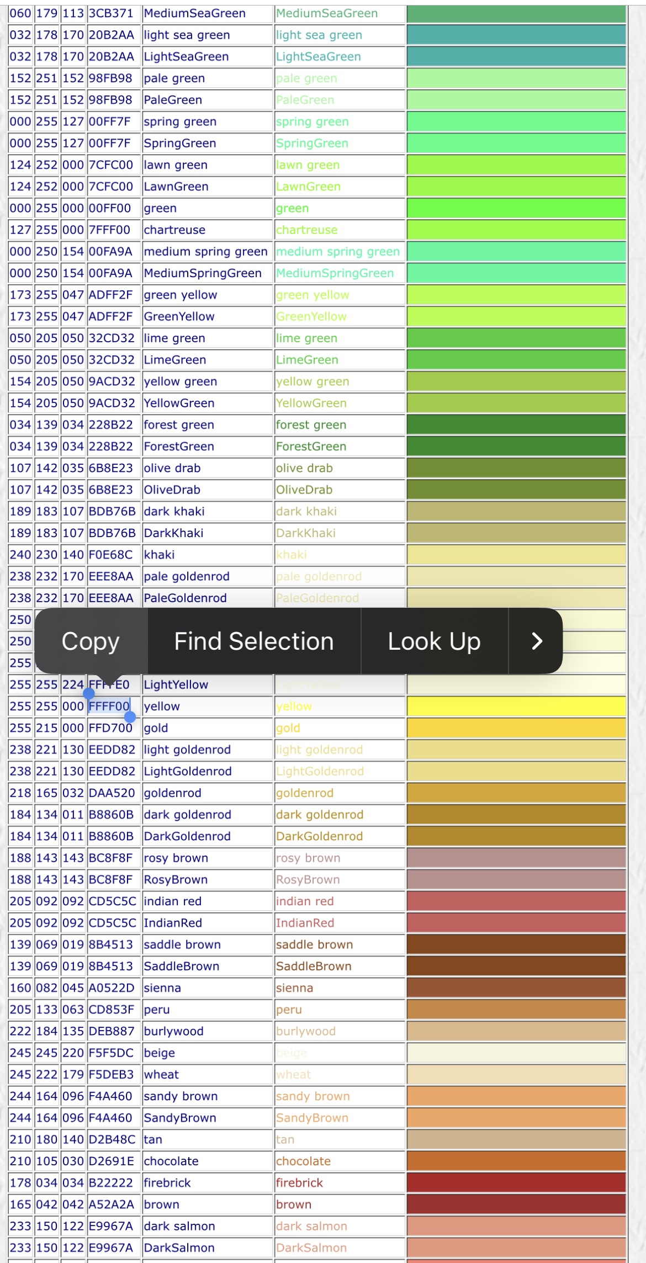Click colored 'brown' sample text

pos(294,1204)
